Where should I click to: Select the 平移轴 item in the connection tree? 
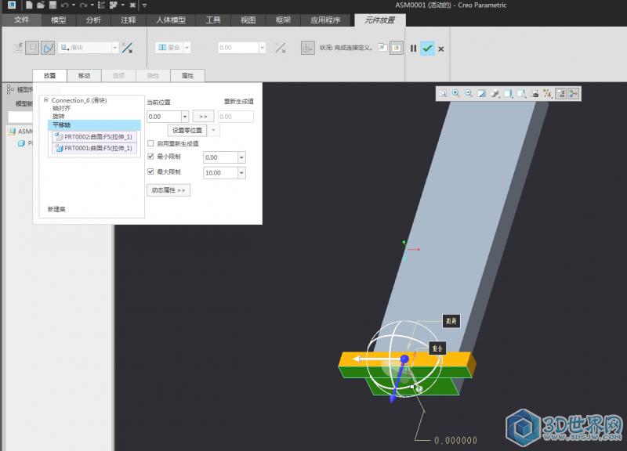click(94, 125)
